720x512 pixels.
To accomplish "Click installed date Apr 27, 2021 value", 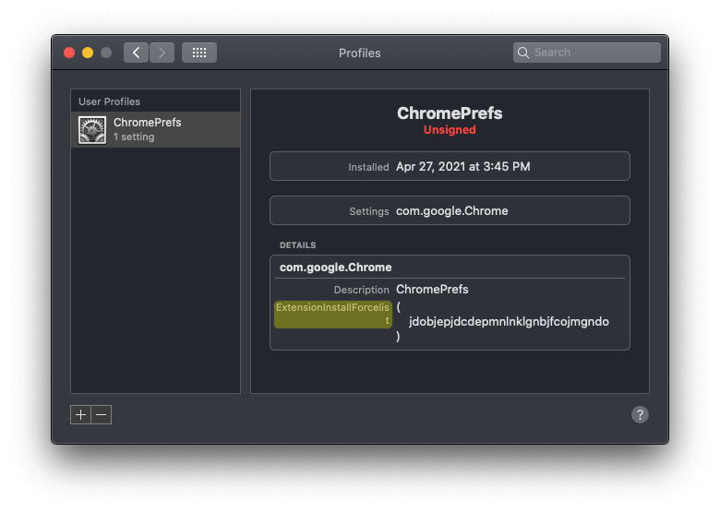I will click(462, 167).
